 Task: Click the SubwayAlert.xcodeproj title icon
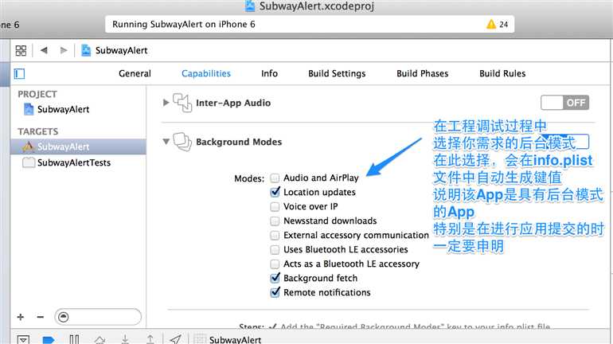pos(250,6)
